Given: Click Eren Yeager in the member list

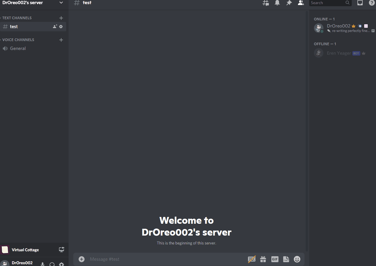Looking at the screenshot, I should point(339,53).
